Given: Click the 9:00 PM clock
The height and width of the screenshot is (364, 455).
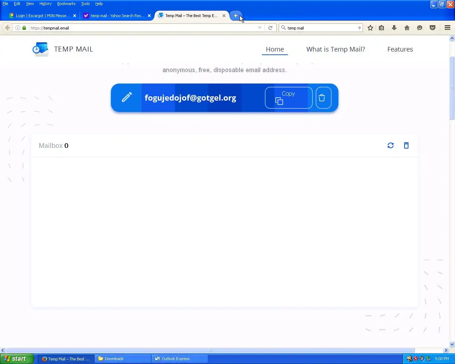Looking at the screenshot, I should (442, 359).
